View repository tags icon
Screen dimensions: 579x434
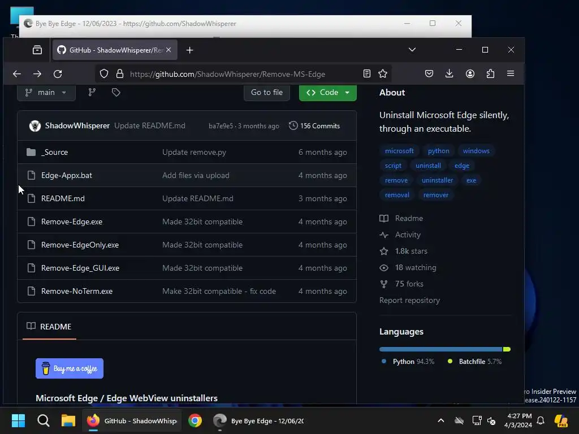click(x=116, y=92)
